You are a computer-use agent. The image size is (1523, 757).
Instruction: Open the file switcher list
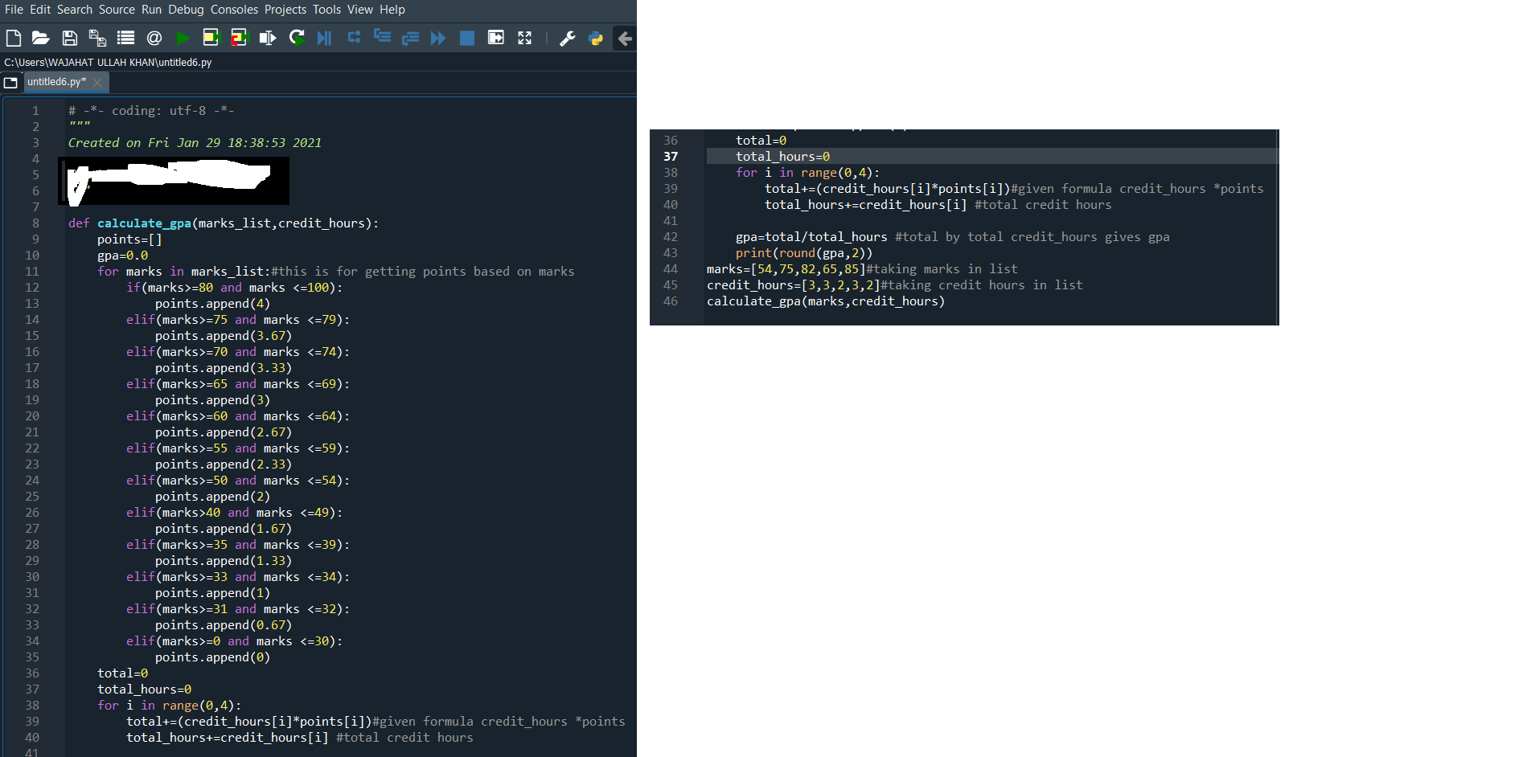[x=125, y=38]
